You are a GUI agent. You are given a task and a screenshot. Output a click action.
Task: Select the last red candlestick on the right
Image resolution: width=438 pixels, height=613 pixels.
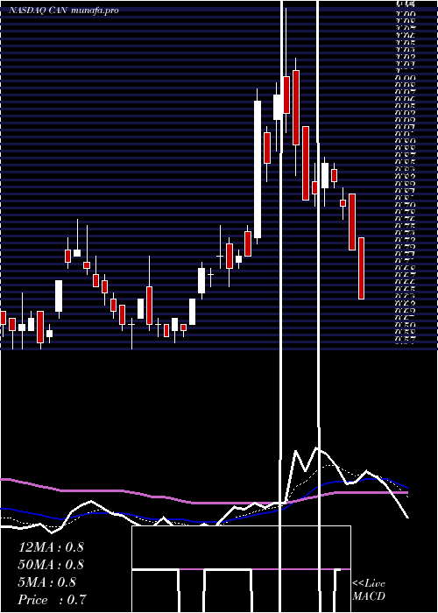pyautogui.click(x=361, y=268)
